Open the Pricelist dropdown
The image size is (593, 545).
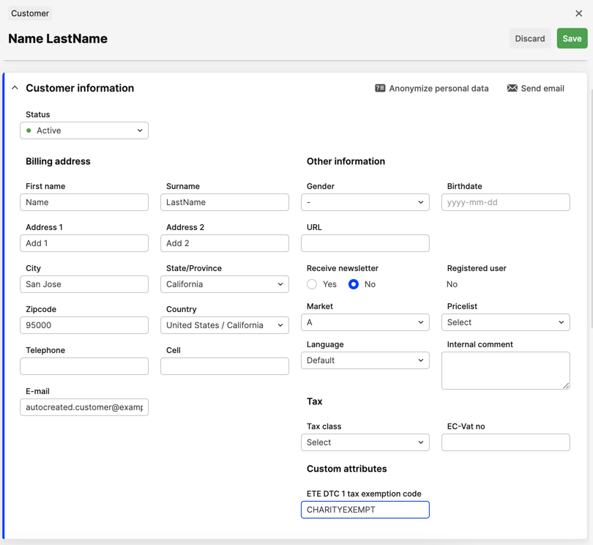point(505,322)
